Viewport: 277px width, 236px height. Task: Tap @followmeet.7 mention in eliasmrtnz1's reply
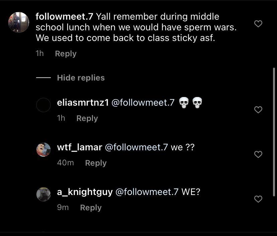(x=143, y=103)
